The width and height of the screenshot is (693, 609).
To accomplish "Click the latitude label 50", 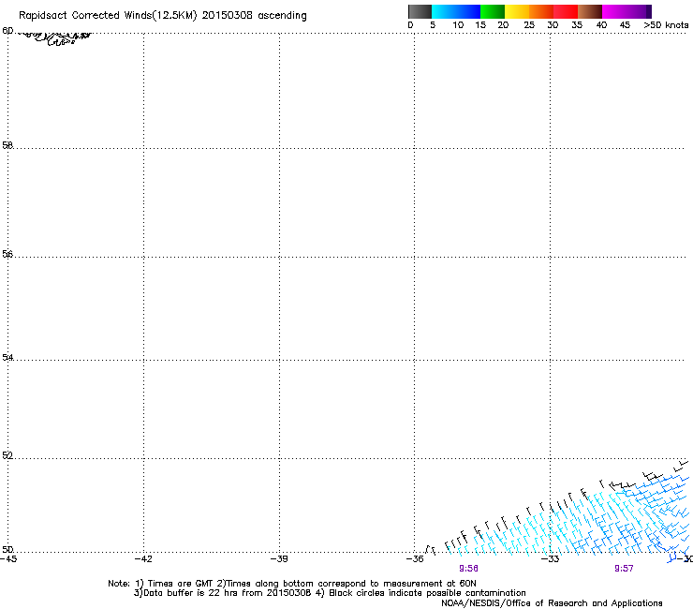I will (7, 550).
